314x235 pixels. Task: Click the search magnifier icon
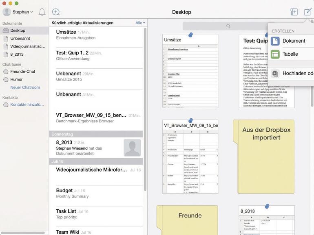(x=228, y=26)
